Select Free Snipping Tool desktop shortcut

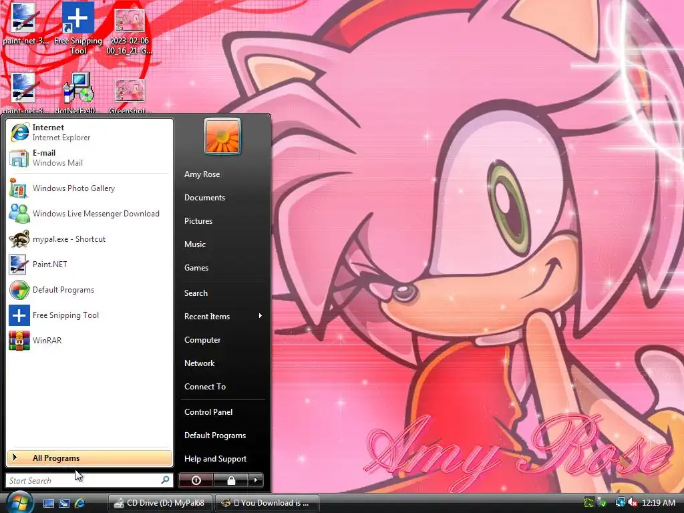pyautogui.click(x=77, y=28)
